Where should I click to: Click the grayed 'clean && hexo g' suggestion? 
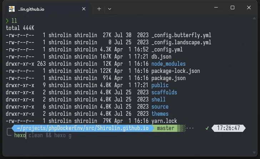pyautogui.click(x=49, y=135)
